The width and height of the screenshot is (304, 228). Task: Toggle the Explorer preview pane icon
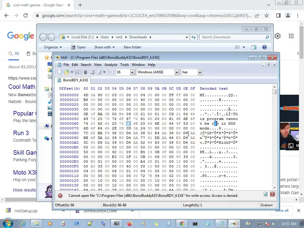tap(254, 47)
